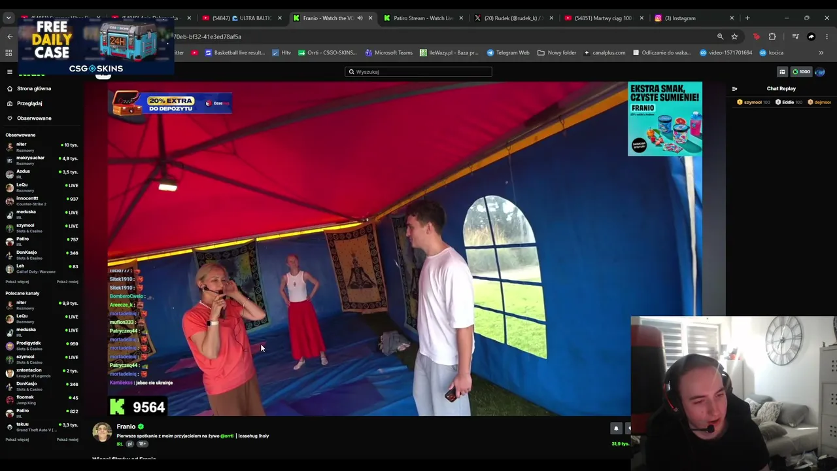Viewport: 837px width, 471px height.
Task: Mute the Franio tab audio icon
Action: point(360,18)
